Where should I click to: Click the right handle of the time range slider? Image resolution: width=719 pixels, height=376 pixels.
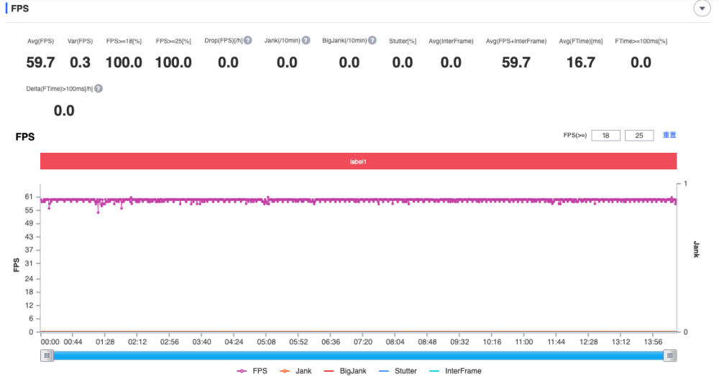tap(670, 355)
